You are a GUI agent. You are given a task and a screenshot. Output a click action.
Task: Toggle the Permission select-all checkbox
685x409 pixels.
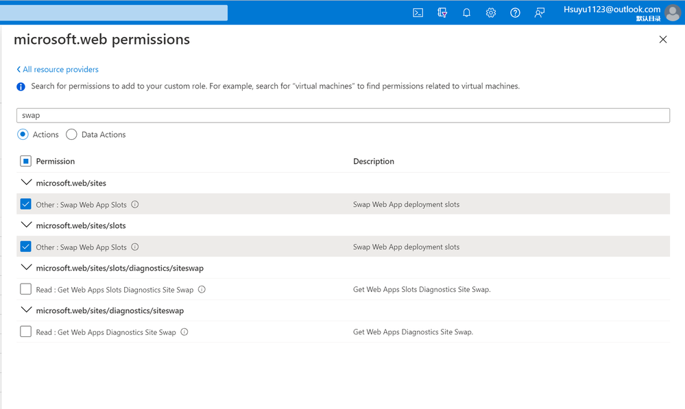(26, 161)
